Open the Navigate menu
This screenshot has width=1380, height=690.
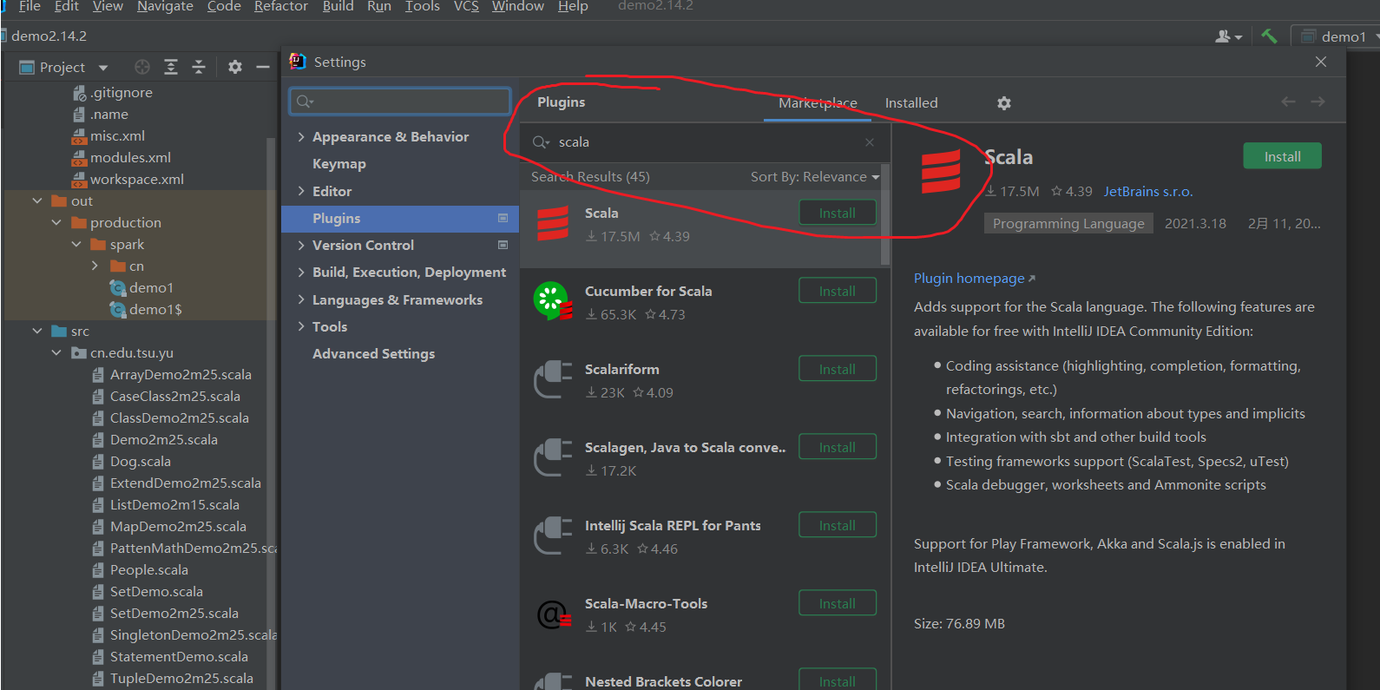coord(165,6)
